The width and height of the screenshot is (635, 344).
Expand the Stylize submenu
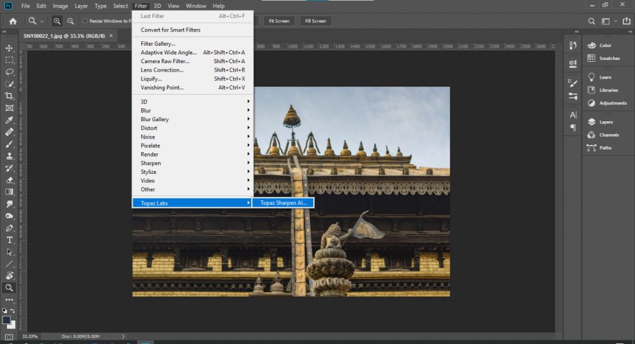click(193, 172)
